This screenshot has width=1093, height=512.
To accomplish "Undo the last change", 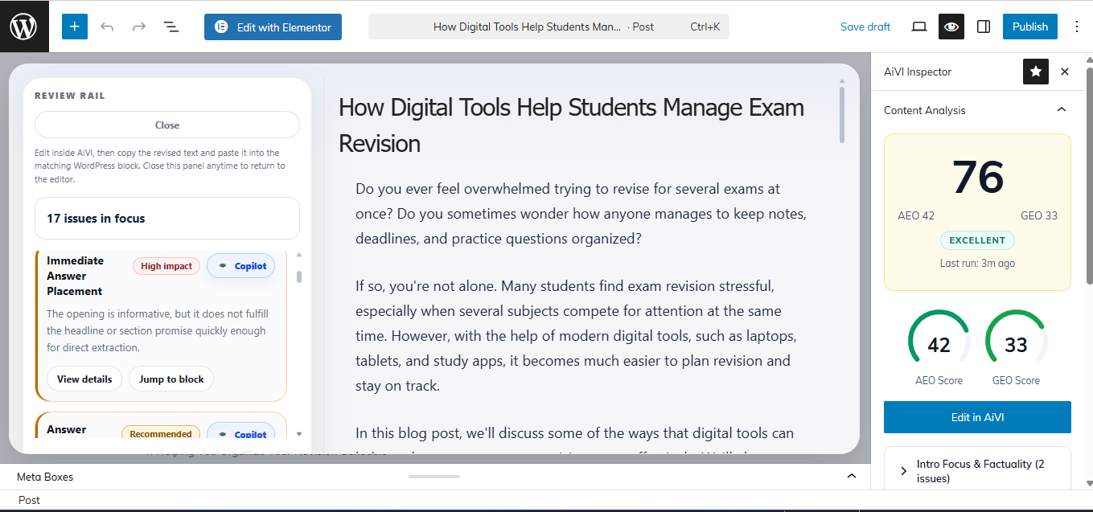I will tap(107, 27).
